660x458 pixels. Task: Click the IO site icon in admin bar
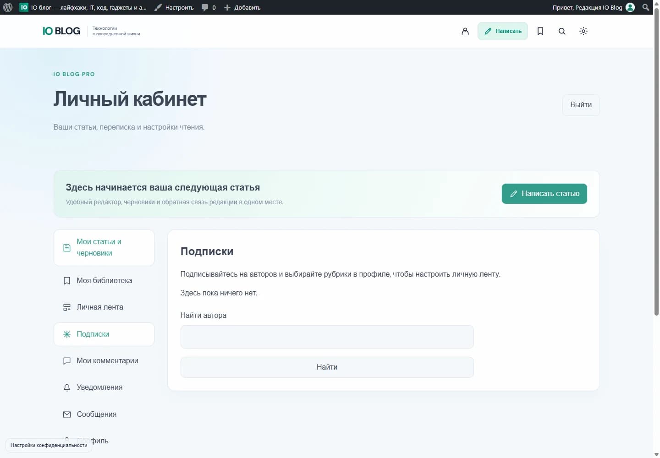click(x=24, y=7)
